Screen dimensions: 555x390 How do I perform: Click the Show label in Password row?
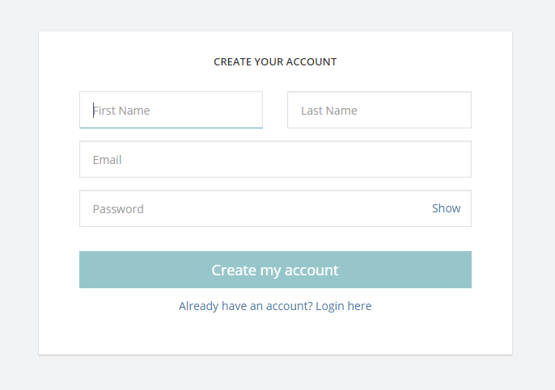click(x=446, y=208)
